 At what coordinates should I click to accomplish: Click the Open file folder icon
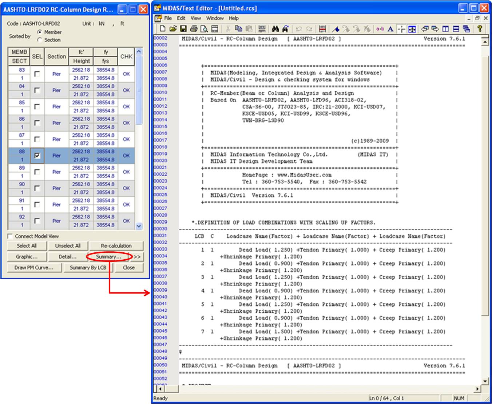point(173,29)
